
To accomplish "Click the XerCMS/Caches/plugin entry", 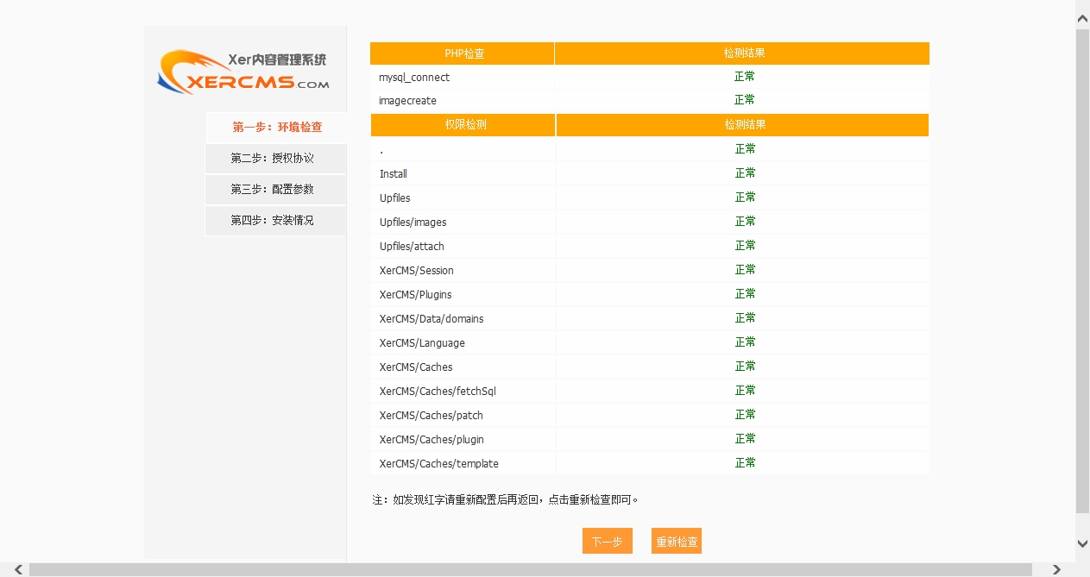I will [432, 440].
